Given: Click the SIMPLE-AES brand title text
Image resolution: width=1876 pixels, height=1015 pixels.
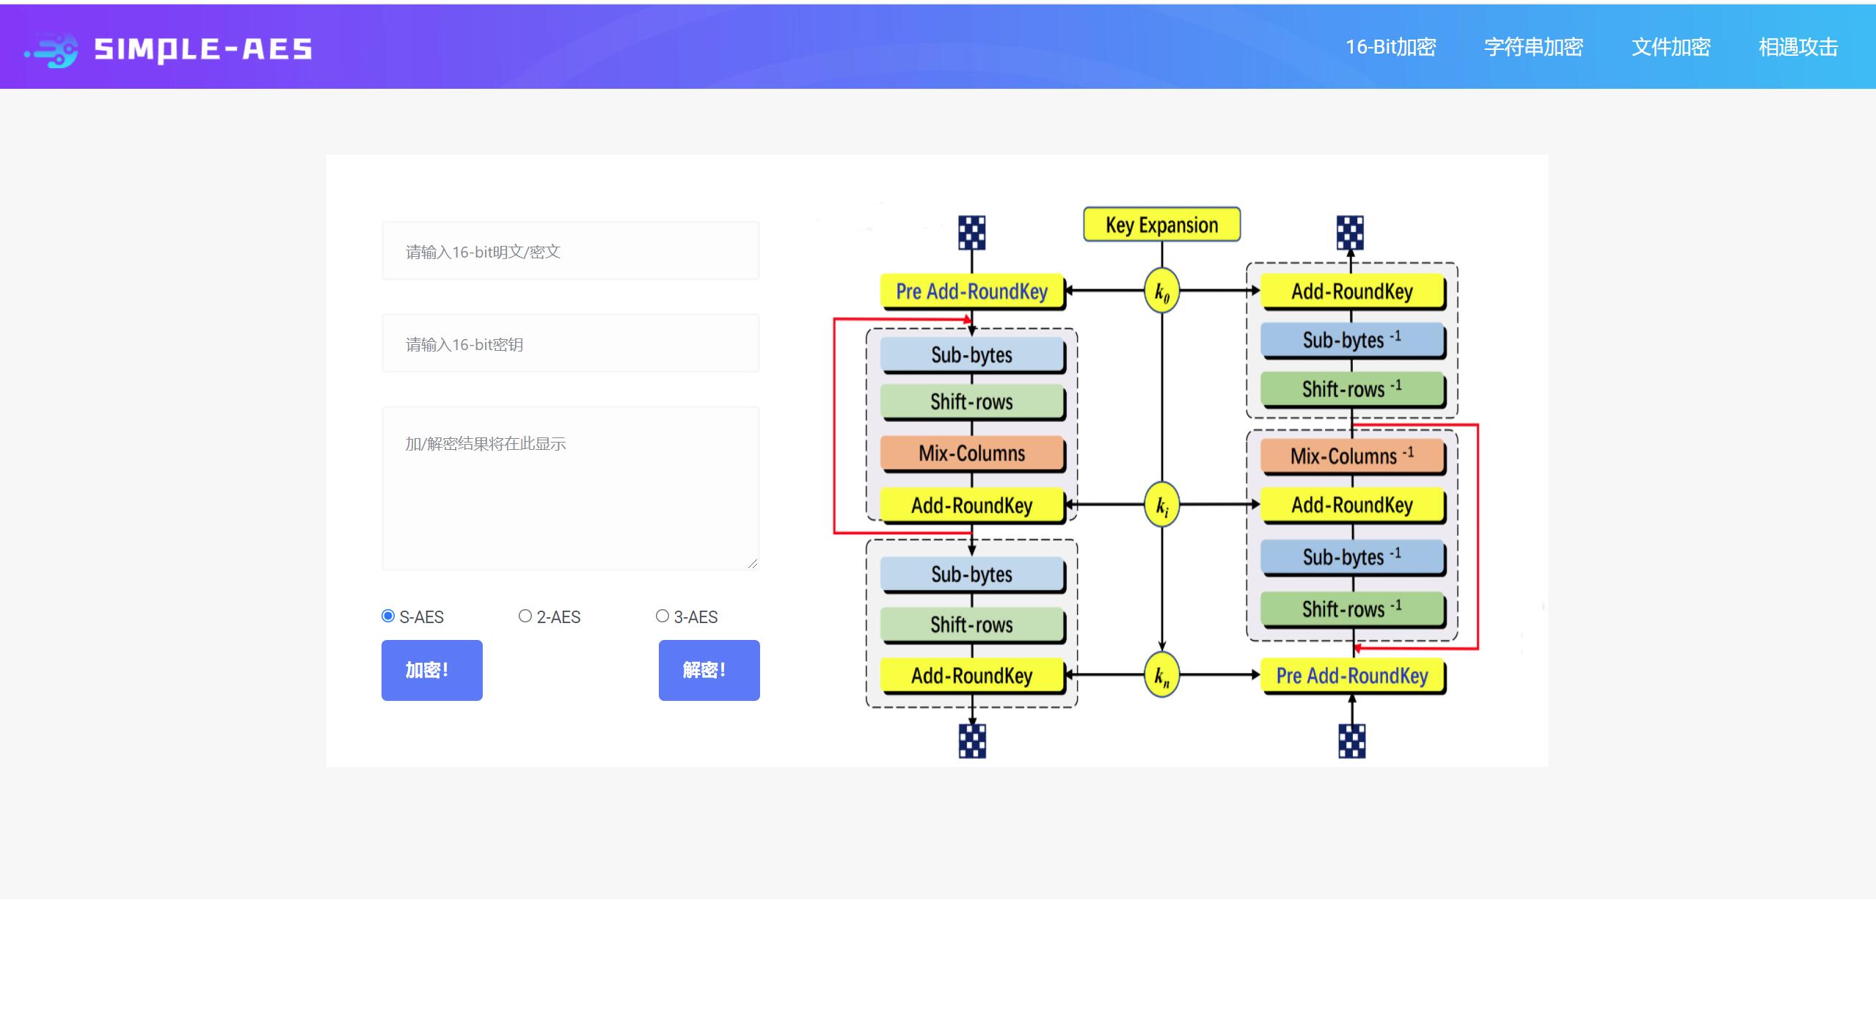Looking at the screenshot, I should 203,49.
